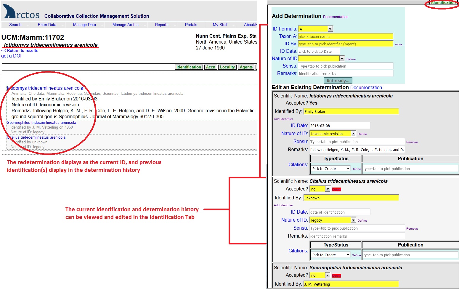Click the Taxon A name field

[x=346, y=36]
